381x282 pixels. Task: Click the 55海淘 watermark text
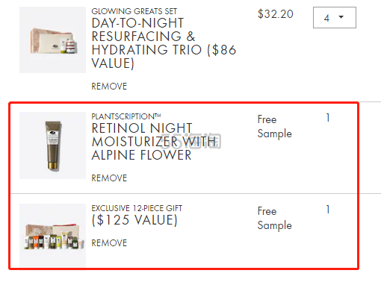[x=191, y=141]
